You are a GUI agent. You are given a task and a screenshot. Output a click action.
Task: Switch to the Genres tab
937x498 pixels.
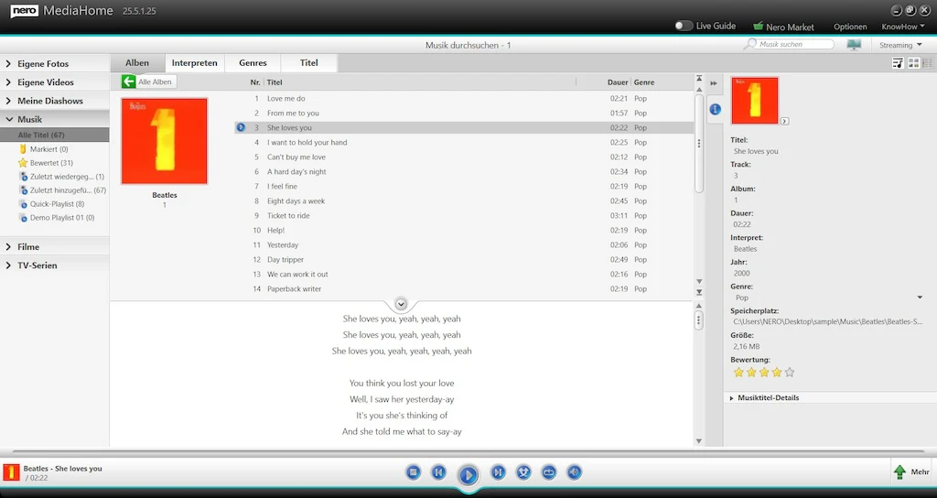point(253,63)
